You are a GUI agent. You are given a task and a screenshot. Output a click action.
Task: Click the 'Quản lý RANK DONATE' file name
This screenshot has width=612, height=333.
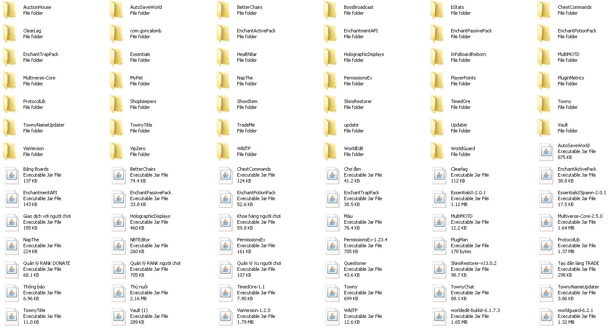(47, 263)
